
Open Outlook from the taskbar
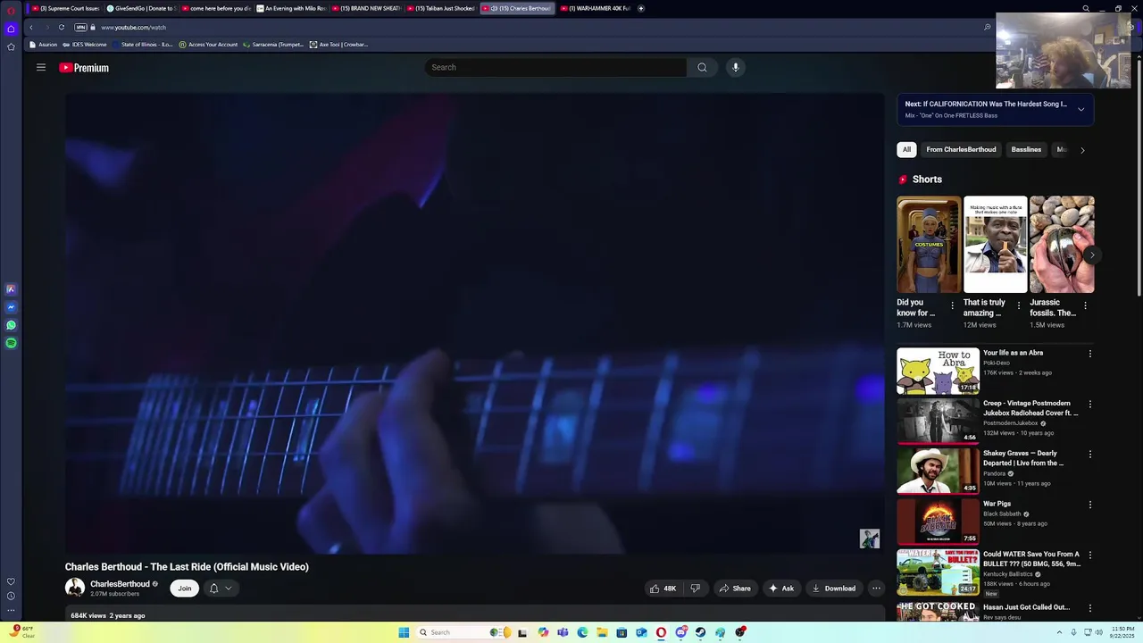[x=641, y=632]
